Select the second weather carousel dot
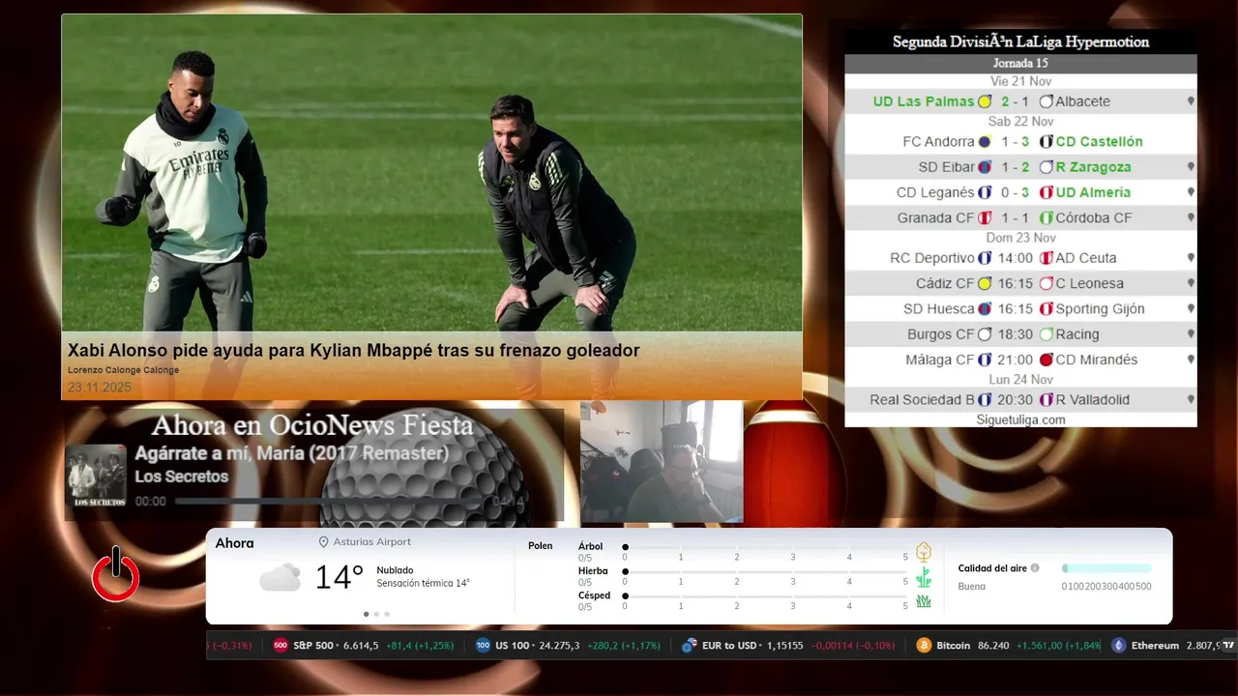 point(376,614)
